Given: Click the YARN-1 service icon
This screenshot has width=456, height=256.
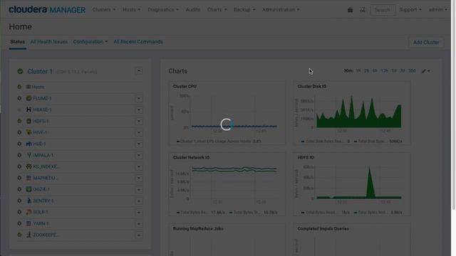Looking at the screenshot, I should [28, 223].
